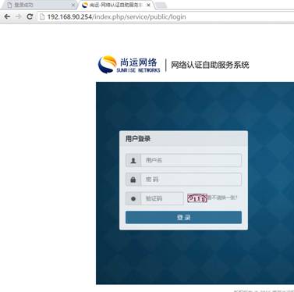Click the captcha image to refresh it
This screenshot has width=294, height=292.
[x=197, y=198]
